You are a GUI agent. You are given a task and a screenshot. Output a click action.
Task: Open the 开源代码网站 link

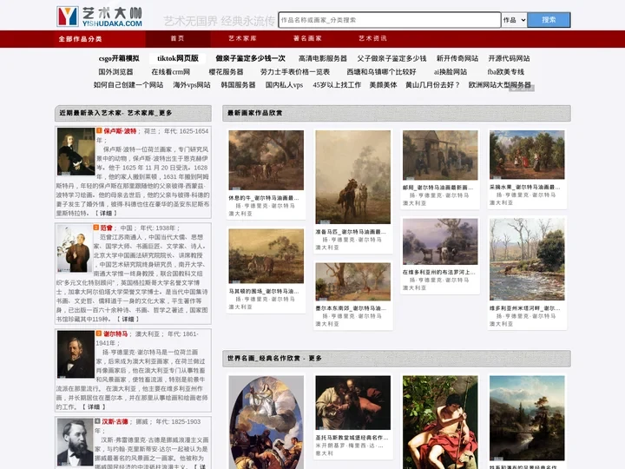(509, 58)
